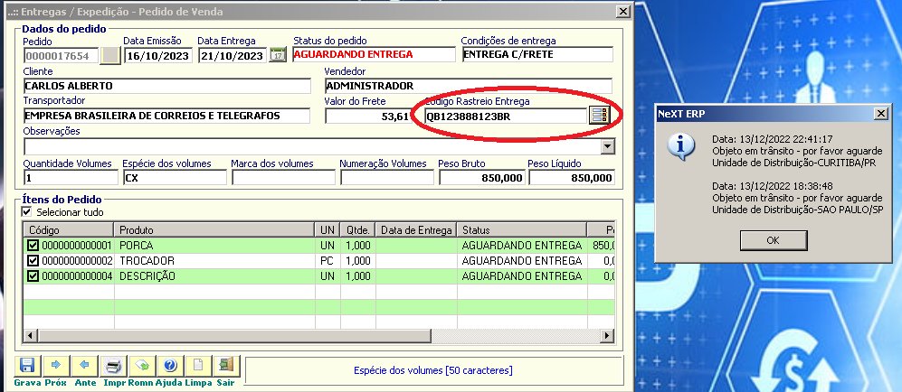Click the Cliente field CARLOS ALBERTO
This screenshot has height=392, width=902.
166,86
